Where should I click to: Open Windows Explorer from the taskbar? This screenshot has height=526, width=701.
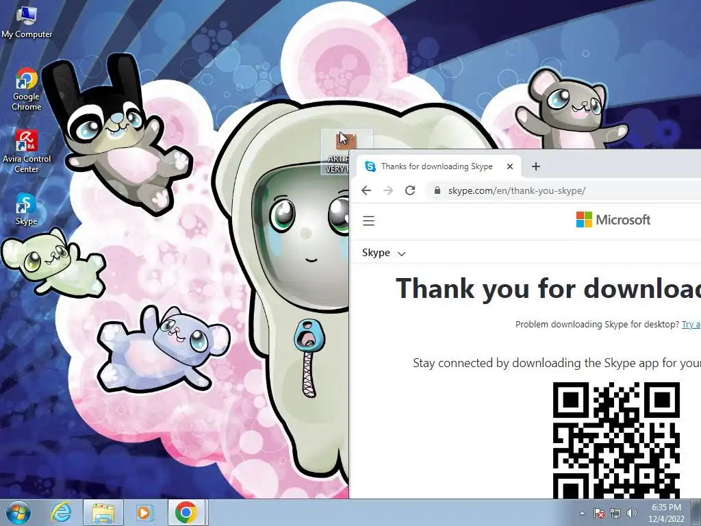click(x=103, y=512)
